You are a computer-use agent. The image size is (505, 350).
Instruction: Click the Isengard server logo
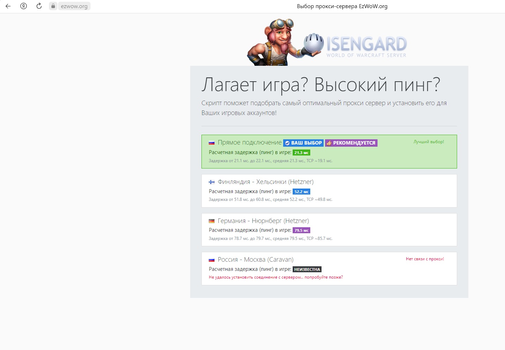(x=356, y=46)
